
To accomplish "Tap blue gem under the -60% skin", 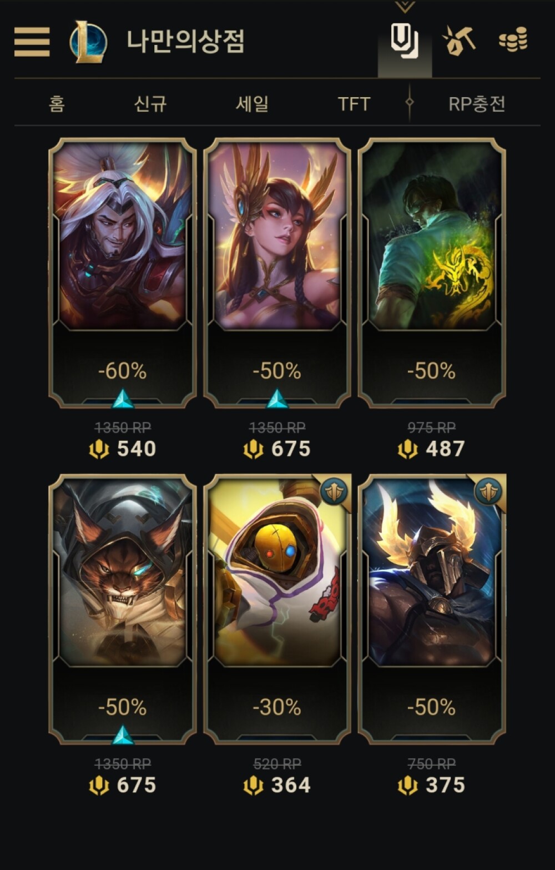I will [x=123, y=399].
